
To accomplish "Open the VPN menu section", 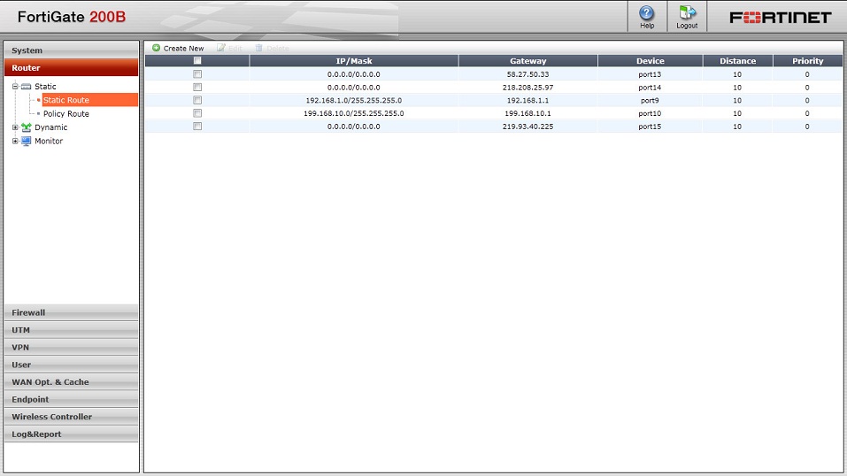I will point(72,347).
